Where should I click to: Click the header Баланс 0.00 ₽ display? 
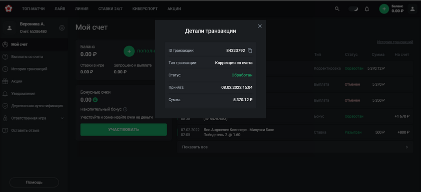point(397,9)
